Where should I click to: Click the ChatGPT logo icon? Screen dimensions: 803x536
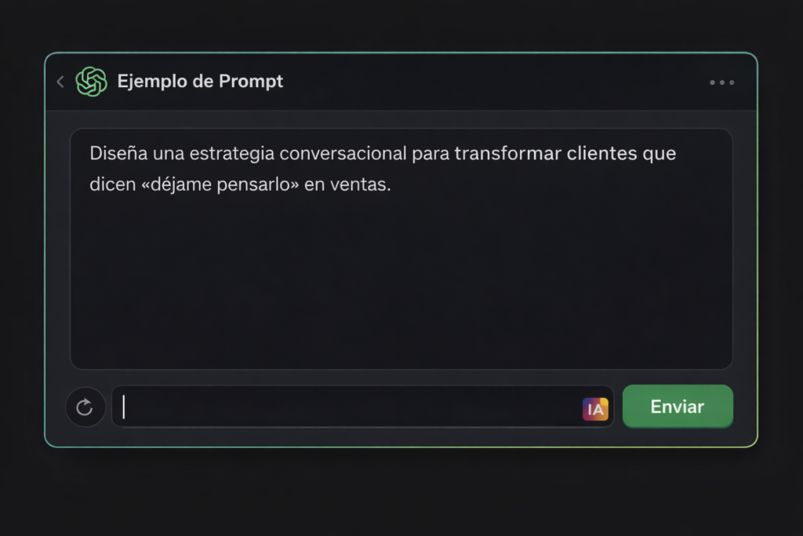tap(91, 82)
